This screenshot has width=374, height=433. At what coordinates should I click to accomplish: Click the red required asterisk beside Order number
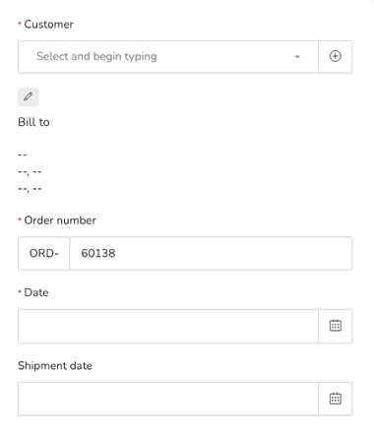pos(20,219)
